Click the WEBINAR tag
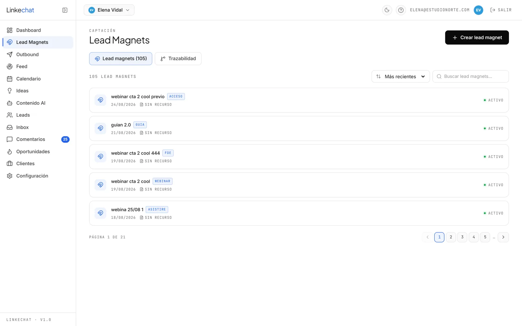The image size is (522, 326). [x=162, y=181]
